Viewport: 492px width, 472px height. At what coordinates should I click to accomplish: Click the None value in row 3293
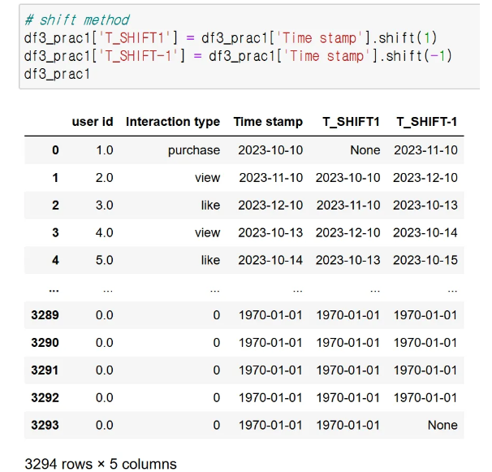click(x=442, y=425)
